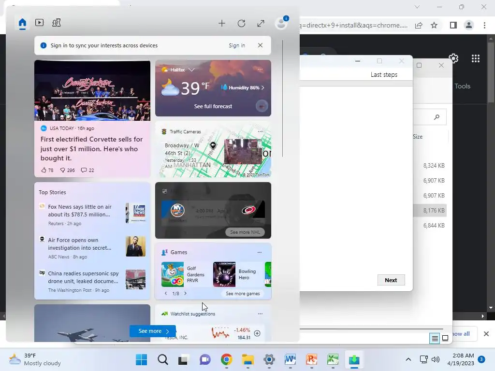Share the Chrome page
This screenshot has height=371, width=495.
[x=419, y=25]
